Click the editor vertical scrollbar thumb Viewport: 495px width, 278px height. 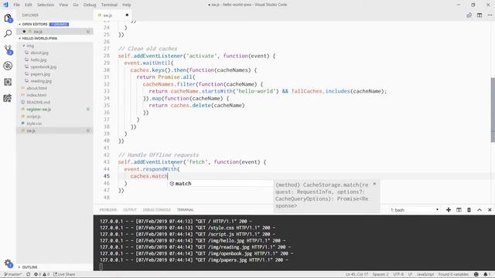(x=493, y=110)
